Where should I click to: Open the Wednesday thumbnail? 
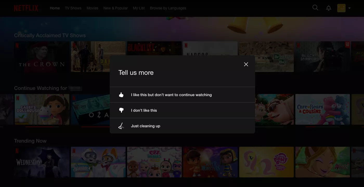pyautogui.click(x=42, y=162)
